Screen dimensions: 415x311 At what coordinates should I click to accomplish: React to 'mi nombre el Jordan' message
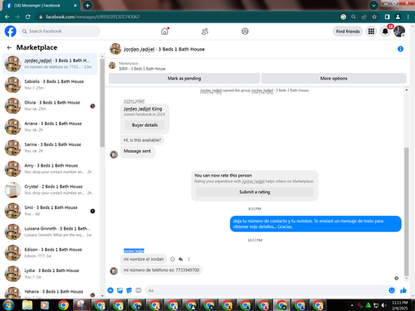point(173,259)
